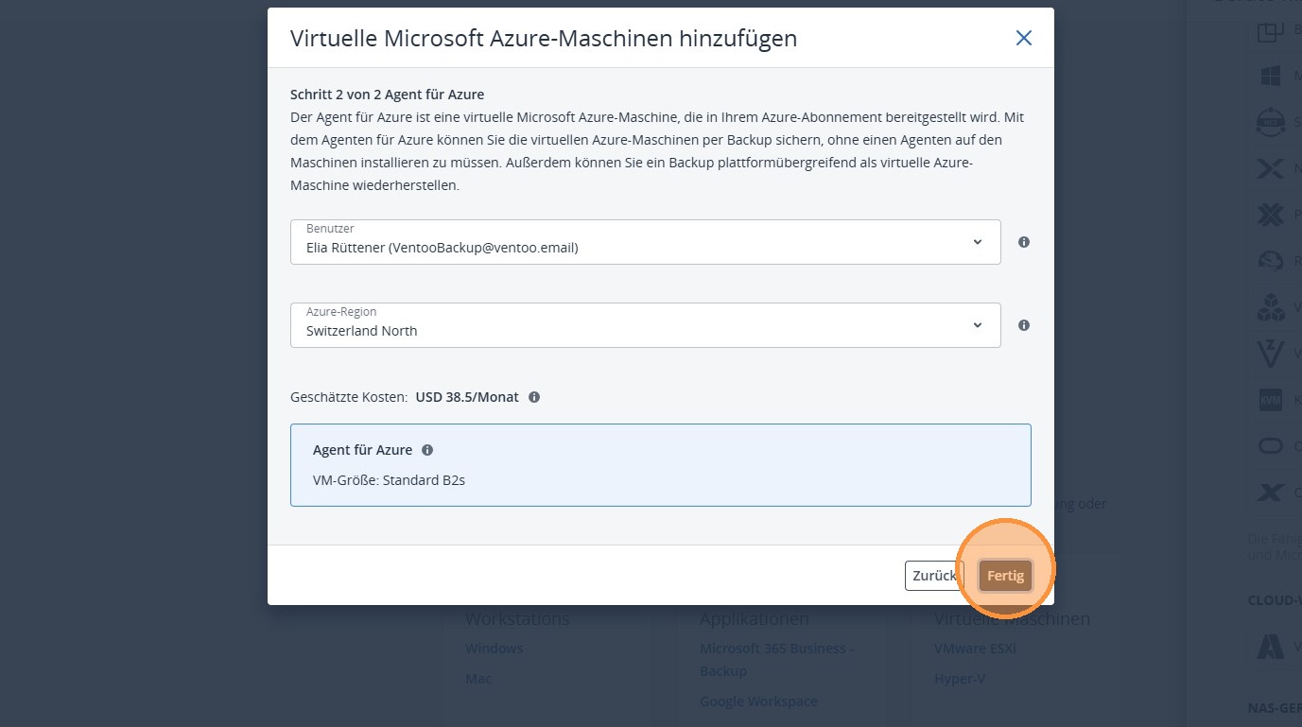Open the Hyper-V link
Image resolution: width=1302 pixels, height=727 pixels.
click(x=960, y=679)
